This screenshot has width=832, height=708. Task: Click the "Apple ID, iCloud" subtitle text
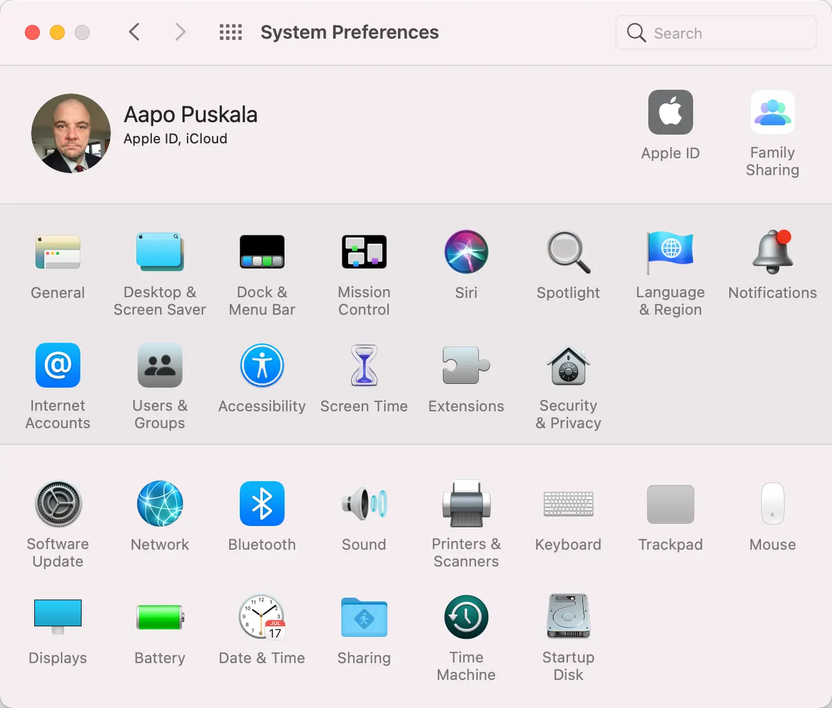click(176, 138)
